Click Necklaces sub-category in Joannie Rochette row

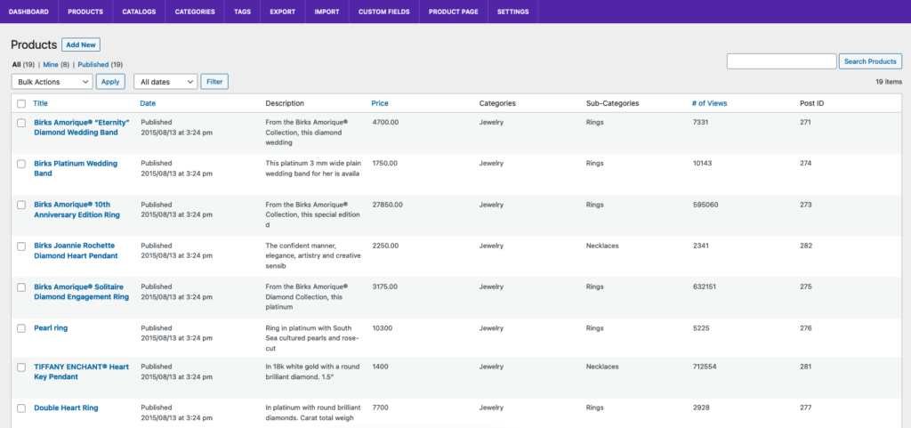[602, 246]
